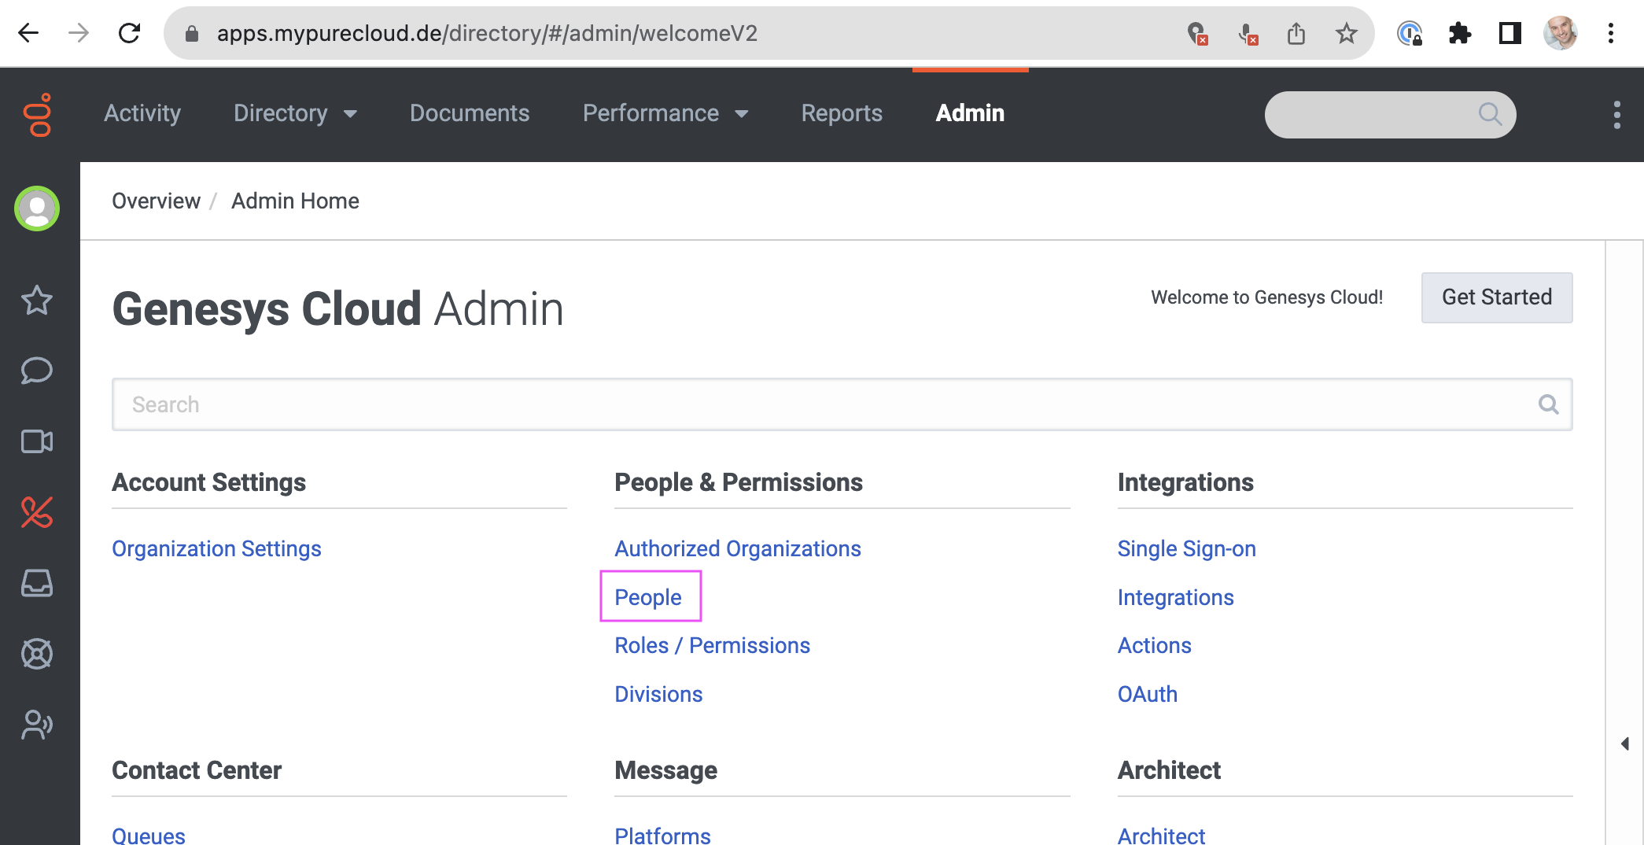Viewport: 1644px width, 845px height.
Task: Open the Help lifebuoy sidebar icon
Action: point(37,654)
